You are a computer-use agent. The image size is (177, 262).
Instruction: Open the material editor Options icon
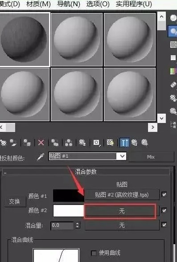tap(173, 98)
